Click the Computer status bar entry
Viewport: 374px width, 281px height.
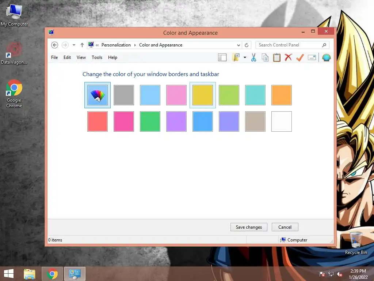(x=294, y=240)
